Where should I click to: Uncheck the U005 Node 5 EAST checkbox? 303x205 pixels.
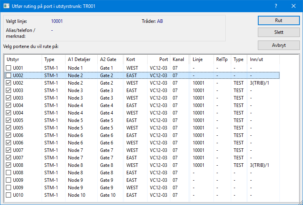pyautogui.click(x=9, y=120)
